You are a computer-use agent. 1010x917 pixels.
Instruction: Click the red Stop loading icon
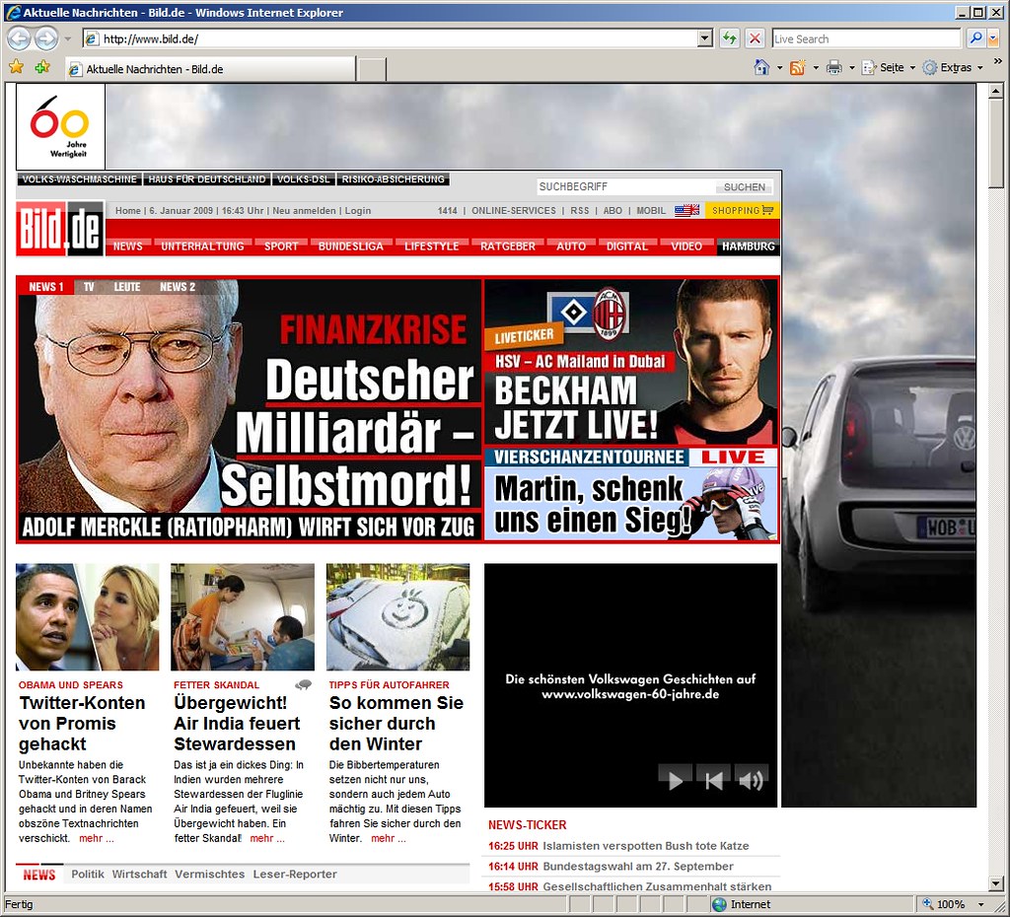tap(755, 38)
